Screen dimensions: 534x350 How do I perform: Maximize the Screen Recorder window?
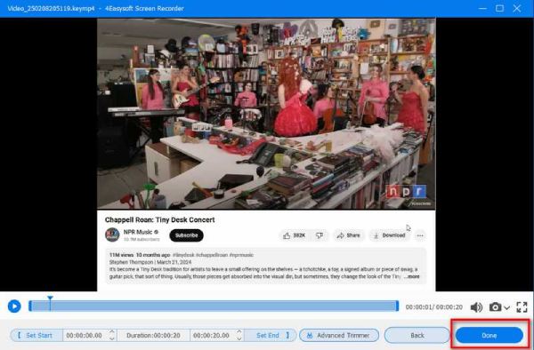coord(499,8)
